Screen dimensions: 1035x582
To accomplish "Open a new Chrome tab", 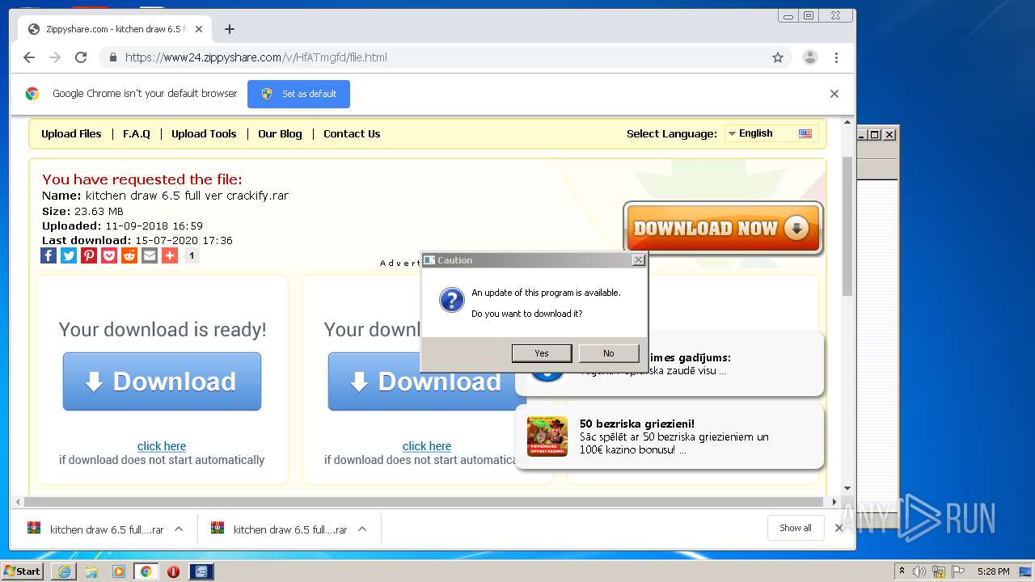I will pyautogui.click(x=230, y=29).
